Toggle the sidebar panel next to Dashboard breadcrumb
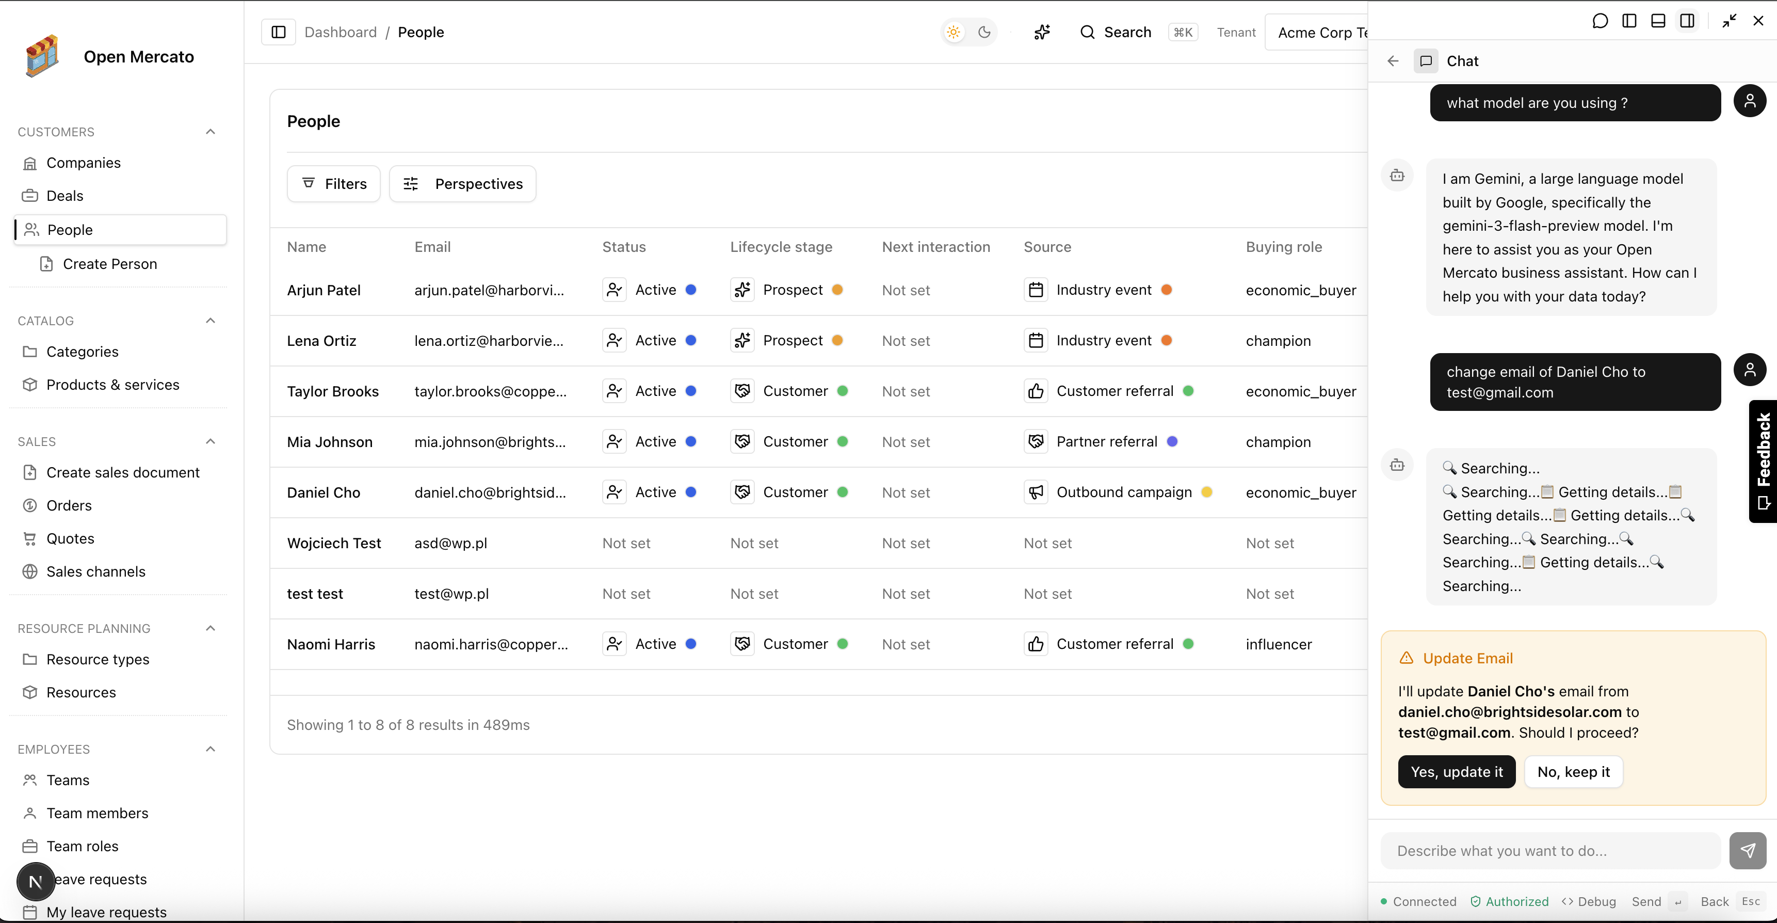This screenshot has width=1777, height=923. click(278, 32)
